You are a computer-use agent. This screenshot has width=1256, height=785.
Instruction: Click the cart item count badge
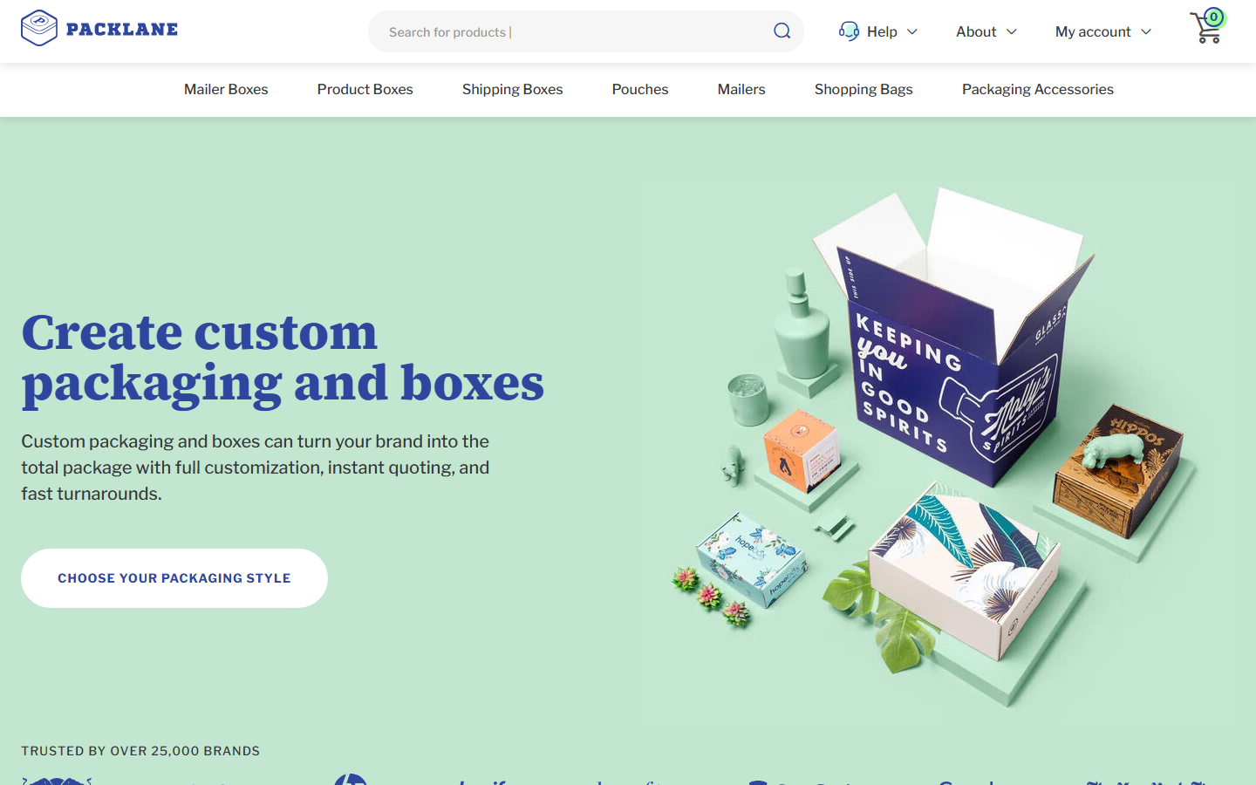[x=1213, y=17]
